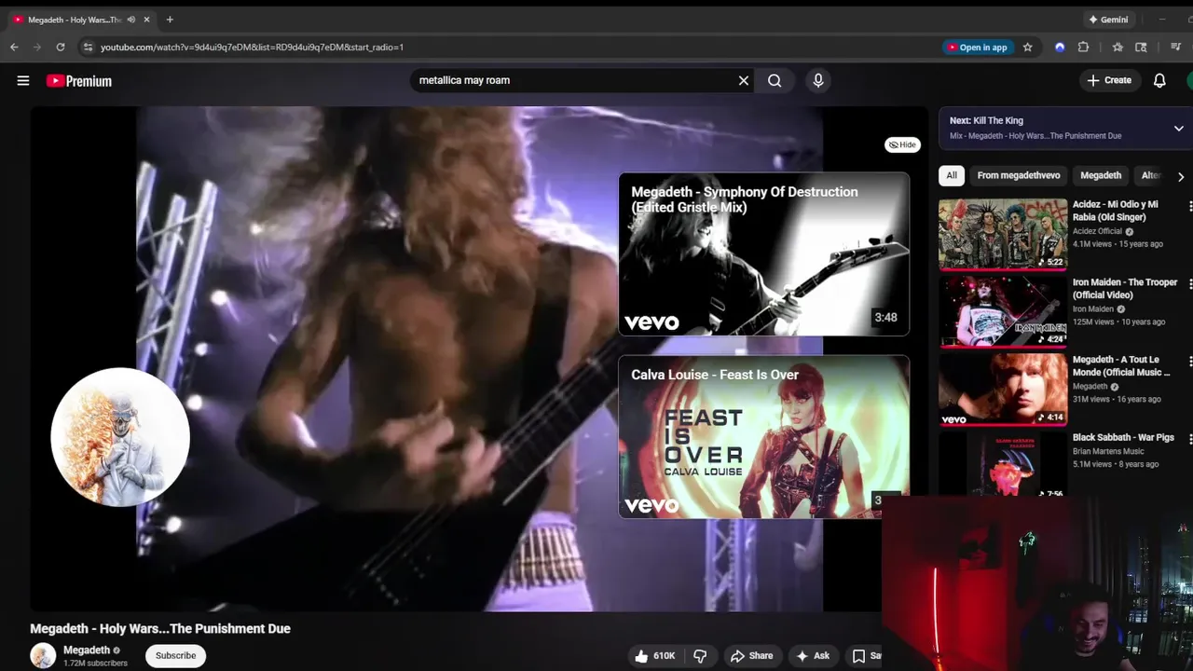Open options for Acidez video
The height and width of the screenshot is (671, 1193).
click(1189, 205)
